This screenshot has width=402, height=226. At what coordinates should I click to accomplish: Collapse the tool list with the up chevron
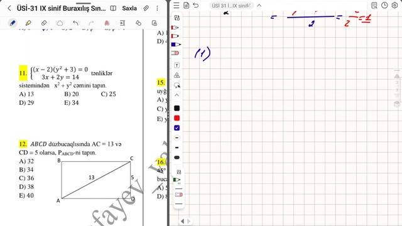point(177,95)
